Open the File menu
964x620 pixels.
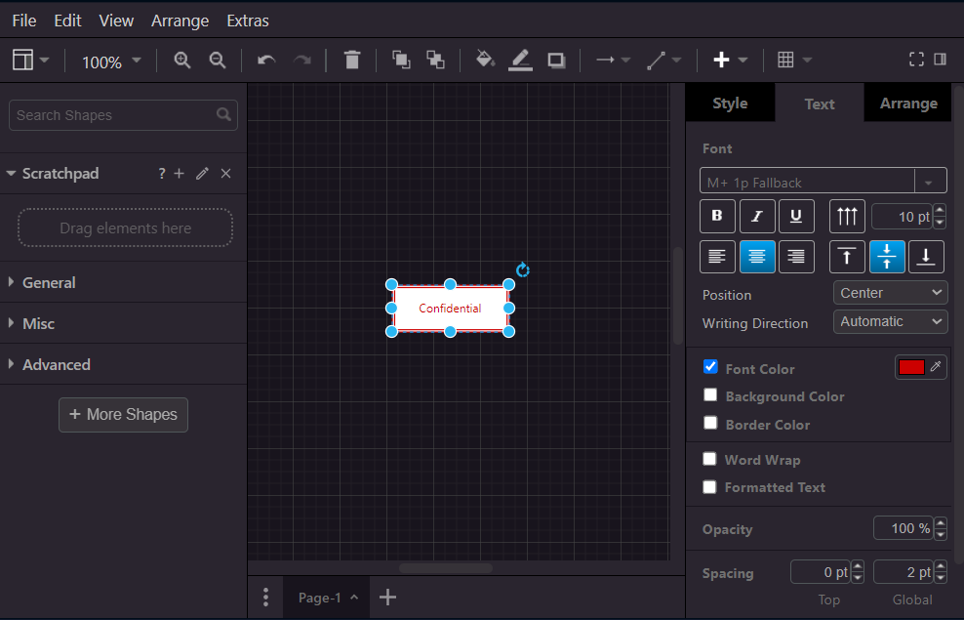(24, 21)
